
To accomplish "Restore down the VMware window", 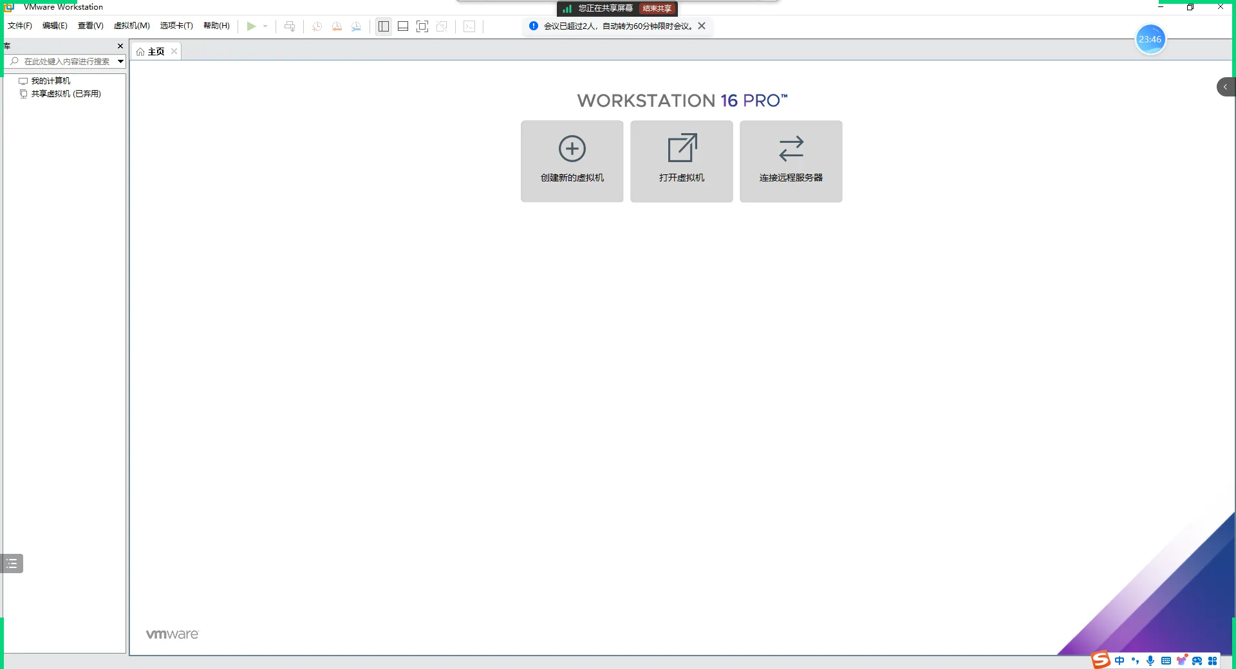I will point(1190,7).
